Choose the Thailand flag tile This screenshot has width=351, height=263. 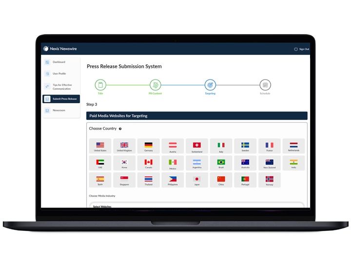point(148,180)
